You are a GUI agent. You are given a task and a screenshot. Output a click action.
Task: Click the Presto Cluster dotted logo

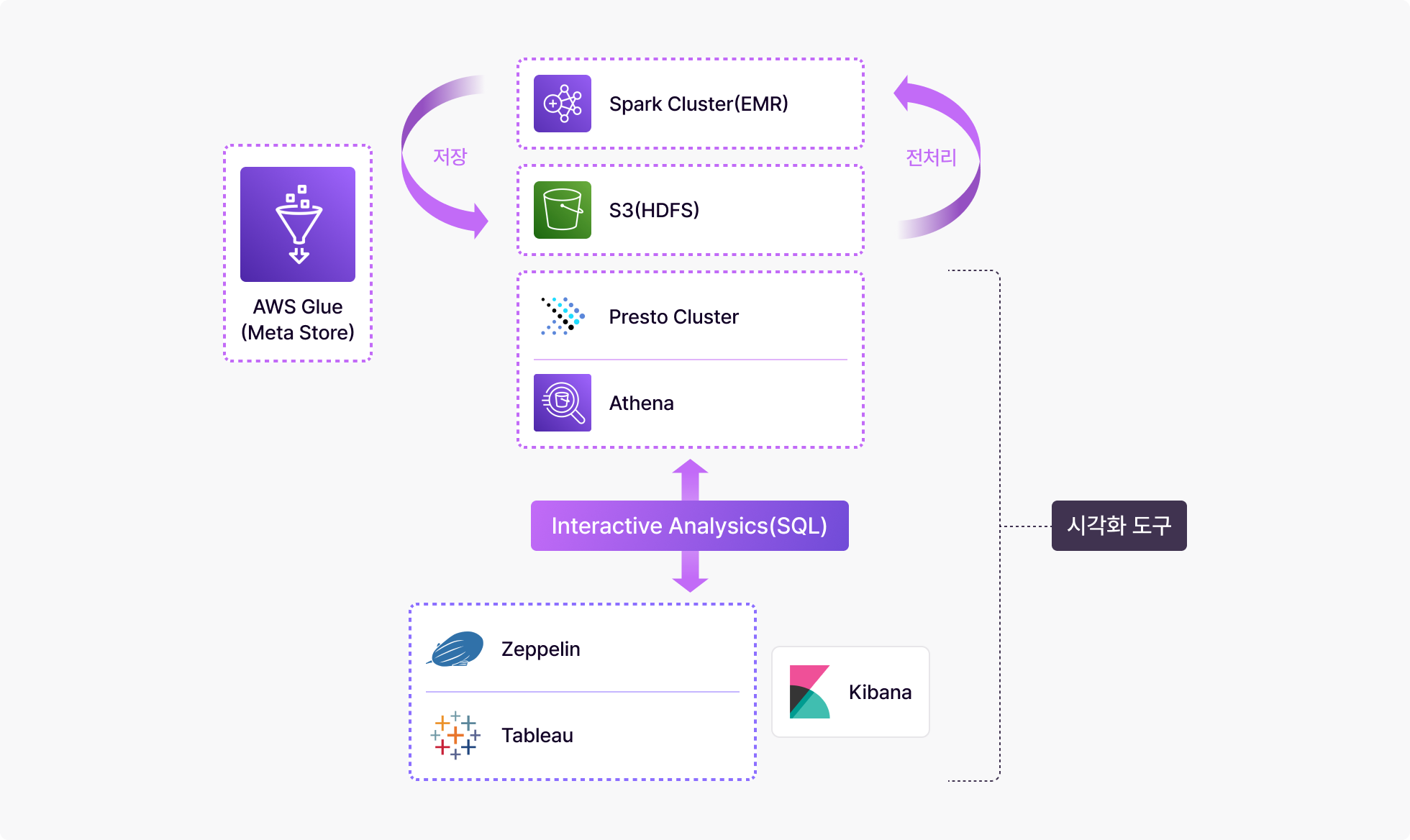(x=563, y=316)
